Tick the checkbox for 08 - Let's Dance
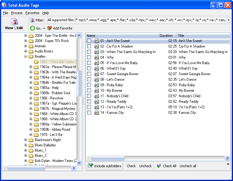 pyautogui.click(x=89, y=79)
